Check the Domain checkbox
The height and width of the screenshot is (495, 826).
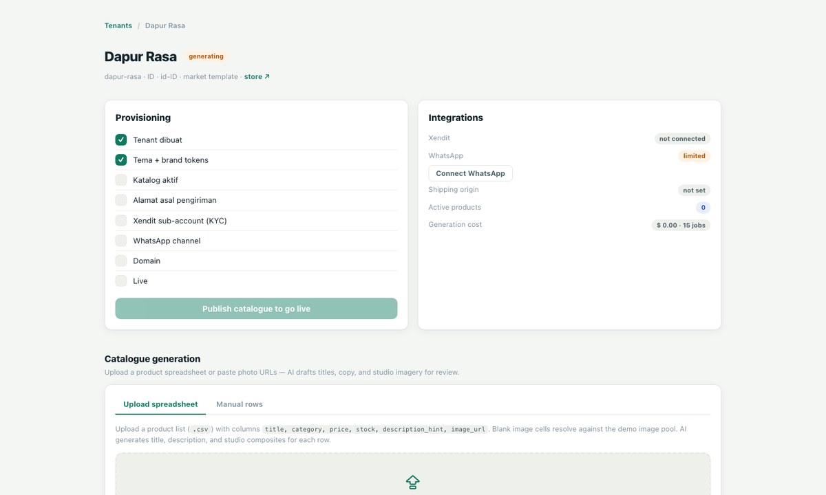(121, 261)
